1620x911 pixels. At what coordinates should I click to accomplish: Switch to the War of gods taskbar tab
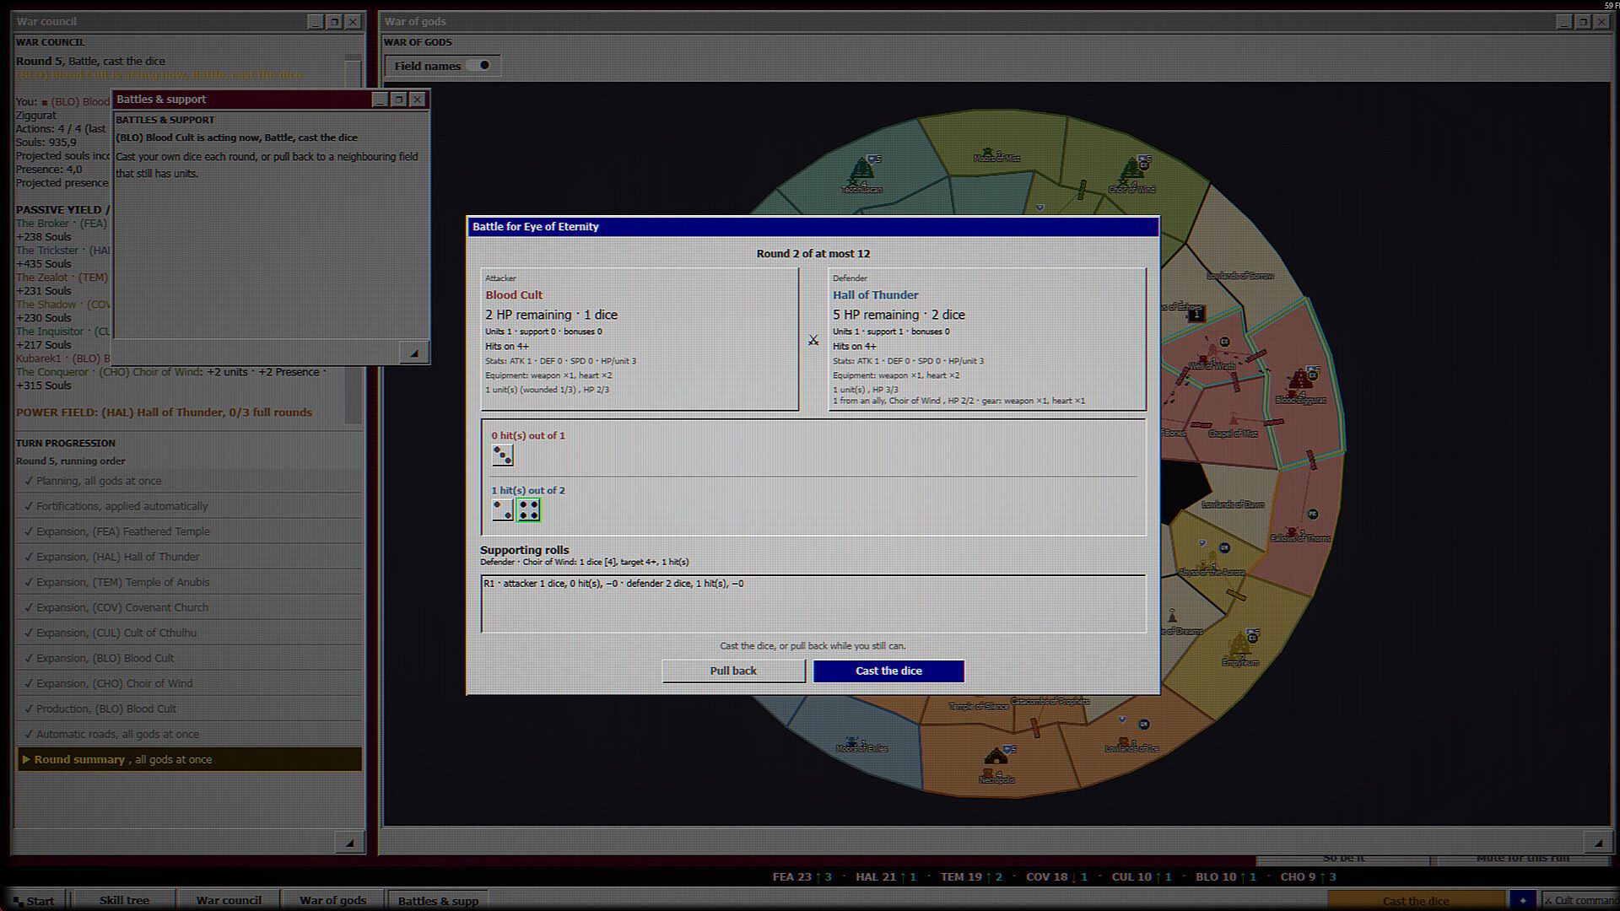click(332, 900)
